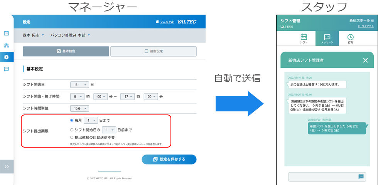The image size is (378, 185).
Task: Click the 以下の期間の希望シフトを提出 message bubble
Action: (x=316, y=105)
